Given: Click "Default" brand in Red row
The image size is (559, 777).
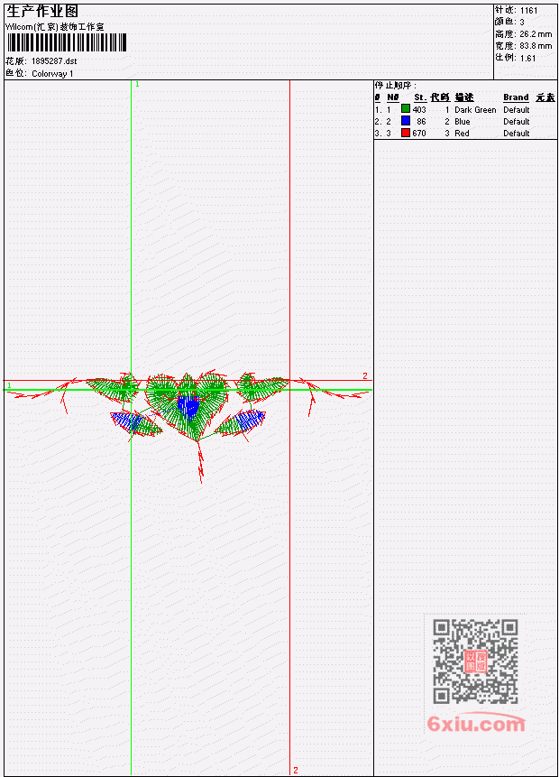Looking at the screenshot, I should (x=517, y=134).
